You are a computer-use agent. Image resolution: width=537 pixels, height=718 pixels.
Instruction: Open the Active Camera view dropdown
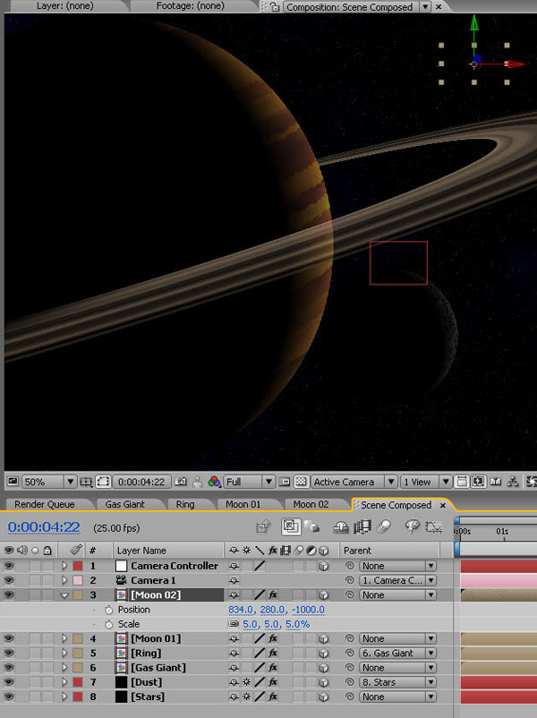pos(392,482)
